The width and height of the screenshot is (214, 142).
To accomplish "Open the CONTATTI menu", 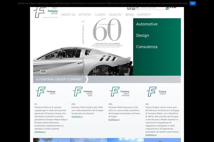I will coord(144,15).
